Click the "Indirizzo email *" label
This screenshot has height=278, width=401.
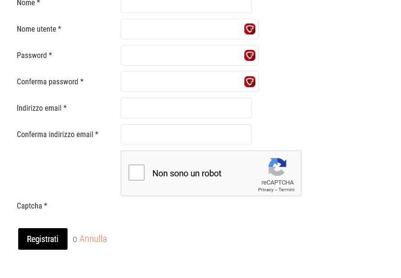click(x=42, y=108)
